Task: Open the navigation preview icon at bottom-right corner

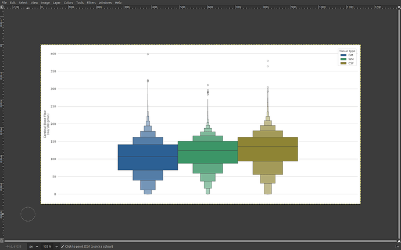Action: click(x=399, y=241)
